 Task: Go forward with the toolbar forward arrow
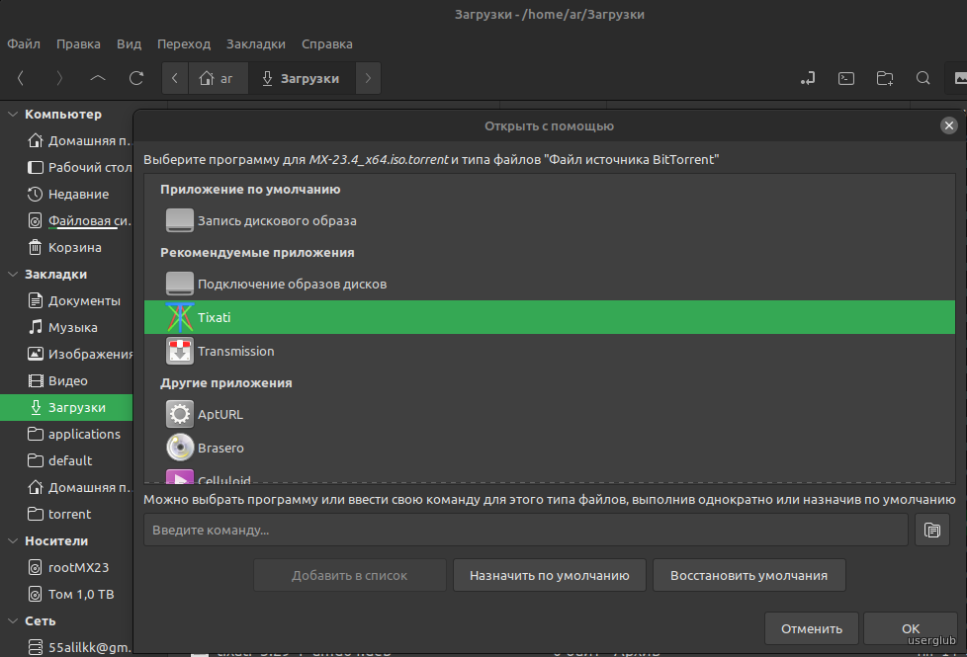59,78
